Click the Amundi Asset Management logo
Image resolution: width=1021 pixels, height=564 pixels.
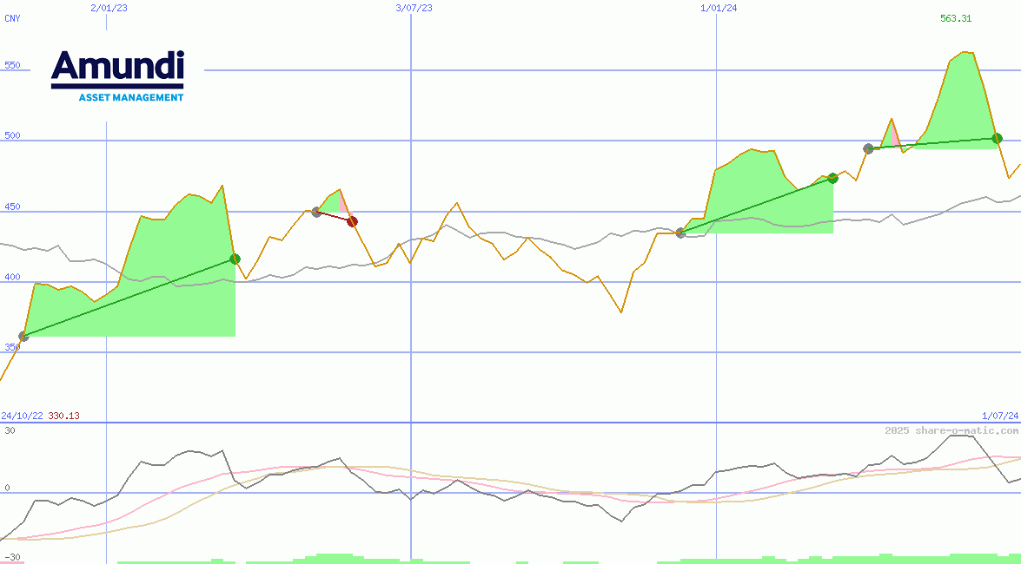117,75
